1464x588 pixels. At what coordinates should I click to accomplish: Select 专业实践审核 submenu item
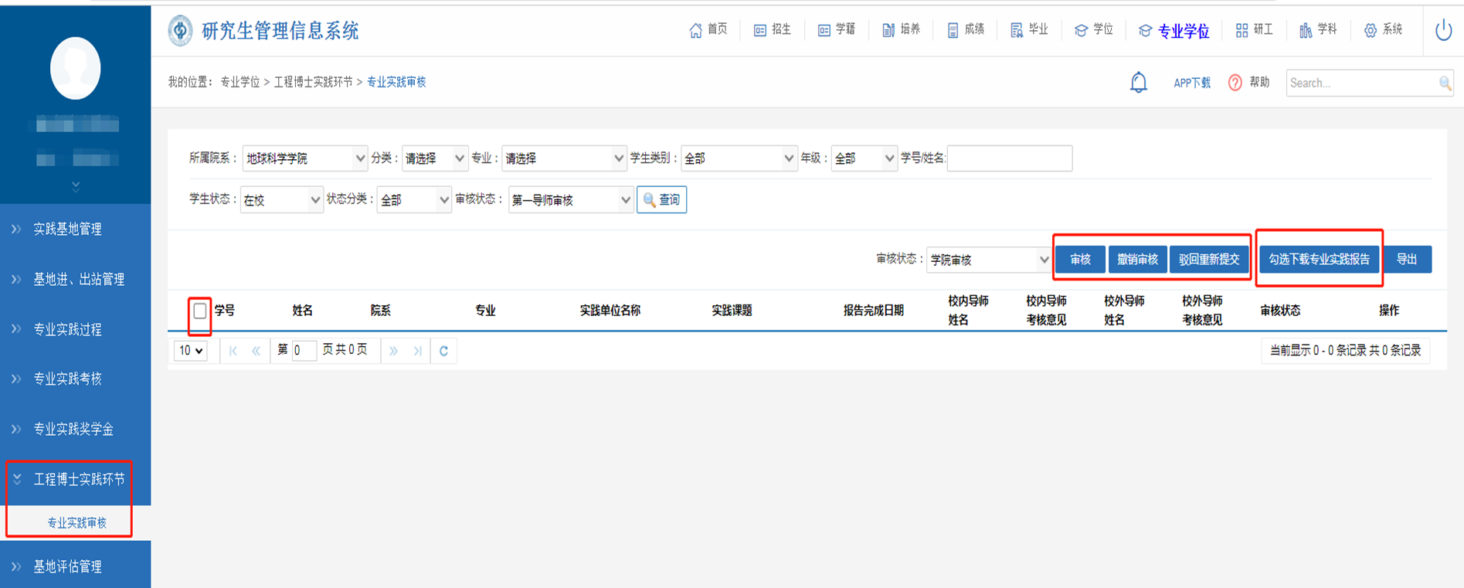click(76, 523)
